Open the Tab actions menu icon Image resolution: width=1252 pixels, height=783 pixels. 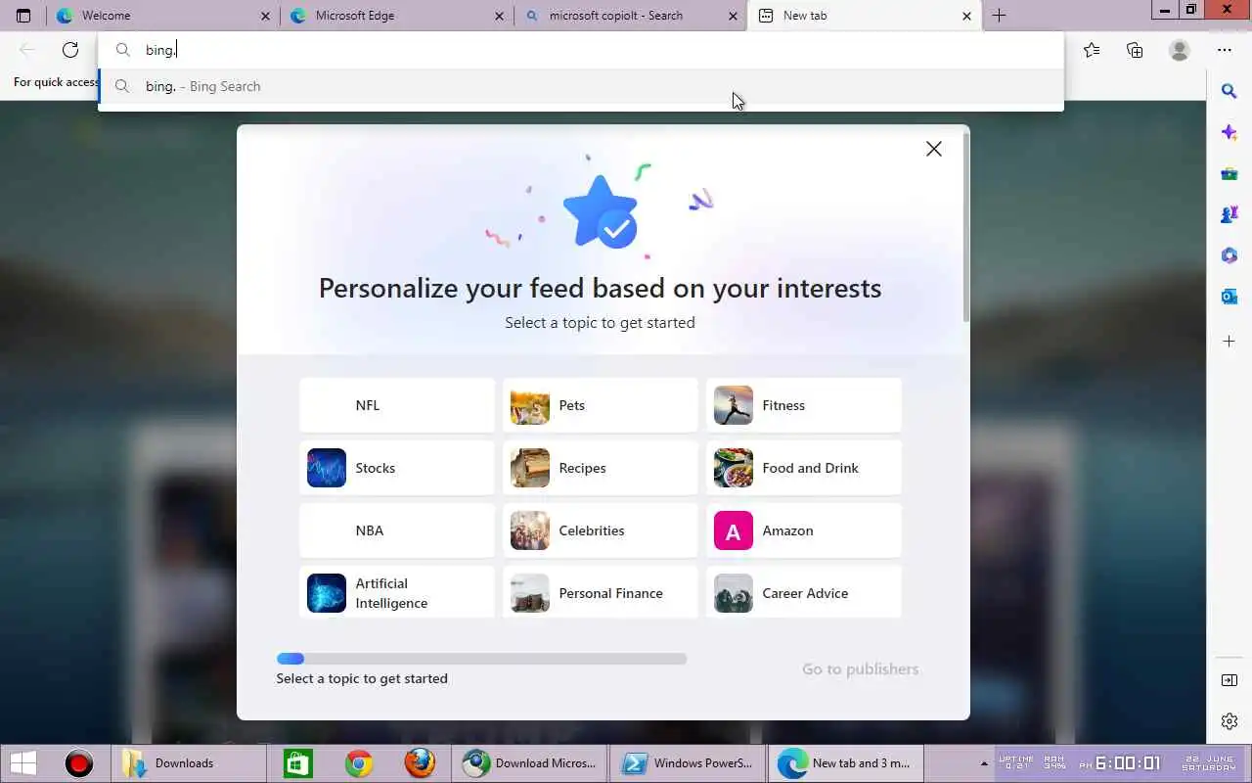point(23,16)
